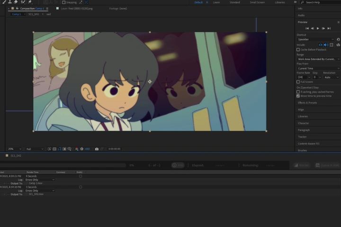Uncheck Move time to preview time
Screen dimensions: 341x227
298,96
